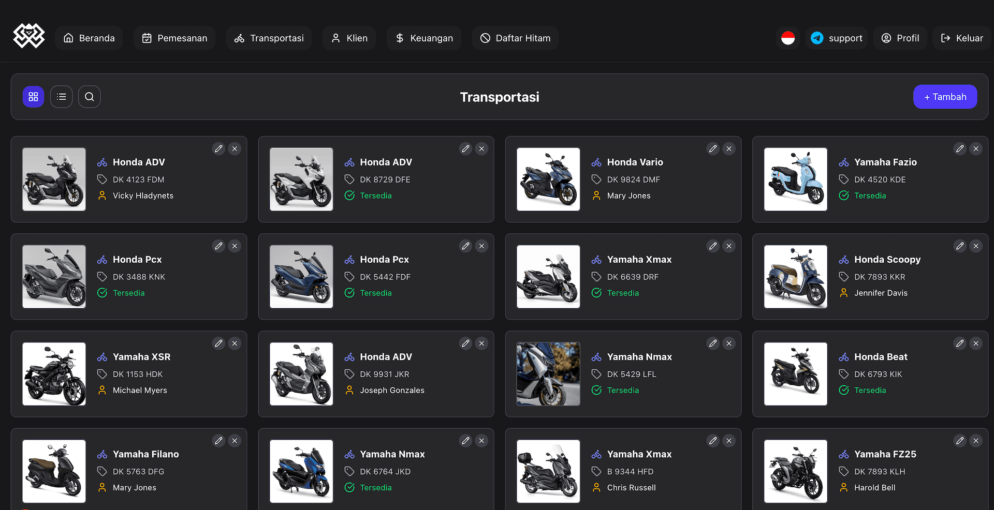Delete Yamaha Xmax DK 6639 DRF

click(729, 246)
